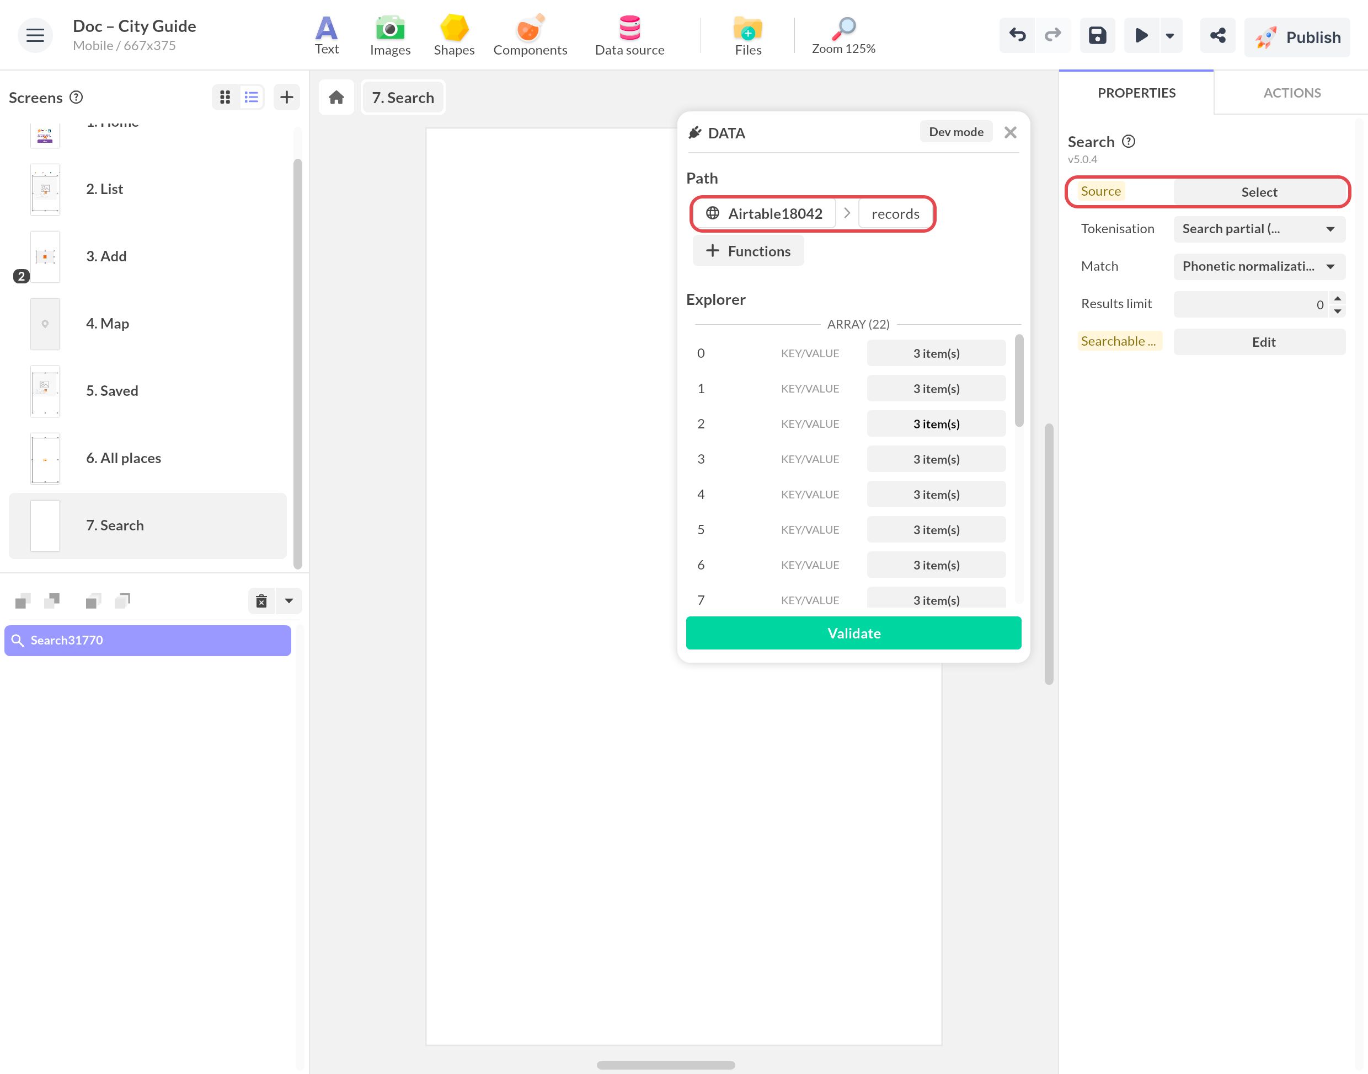Viewport: 1368px width, 1074px height.
Task: Open the Tokenisation dropdown
Action: 1259,229
